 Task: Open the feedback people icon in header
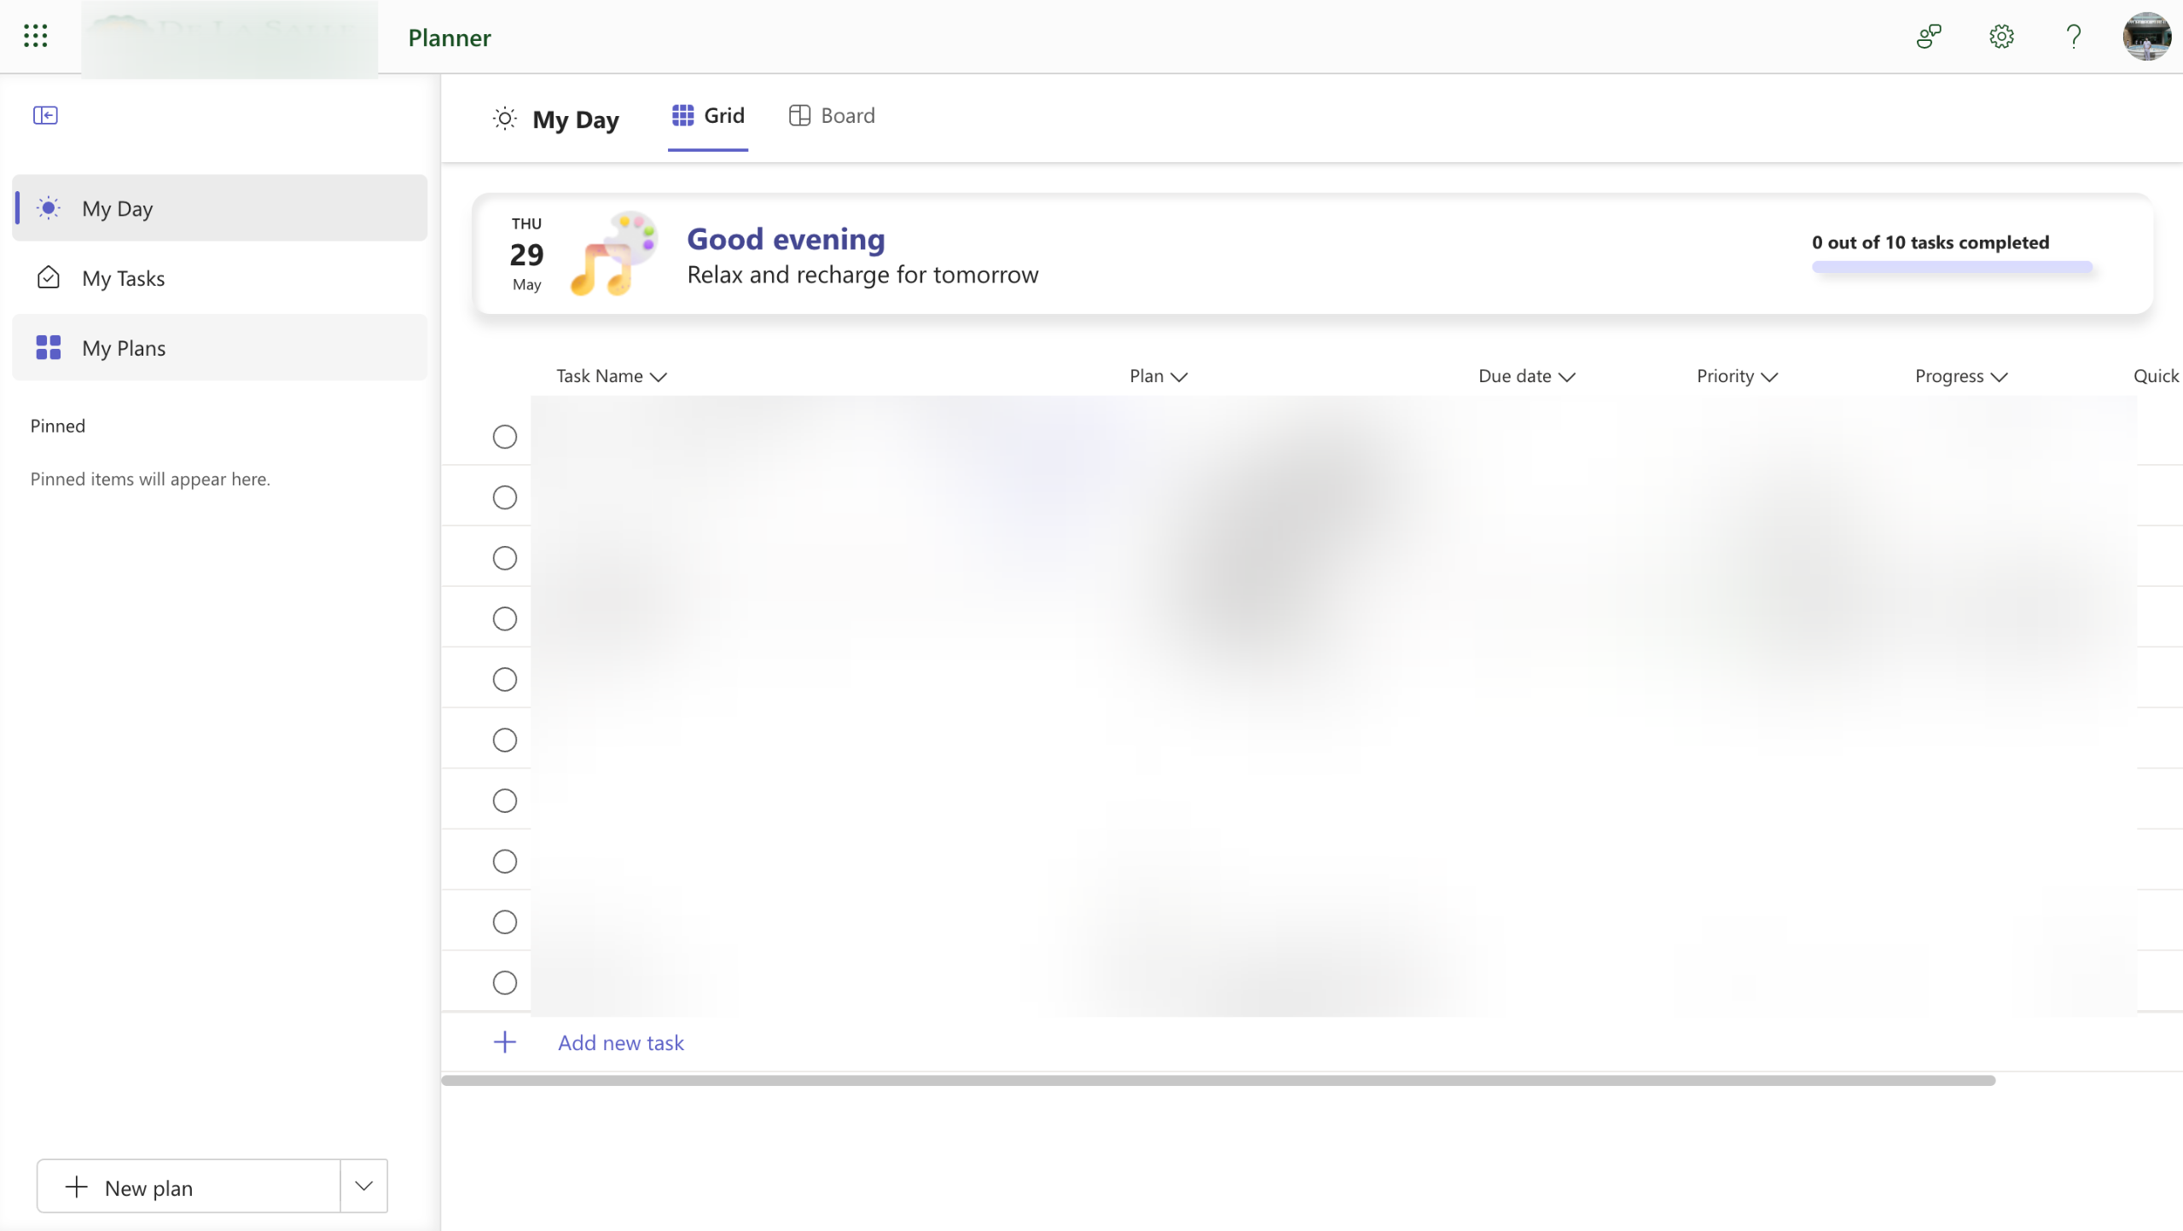(x=1929, y=37)
